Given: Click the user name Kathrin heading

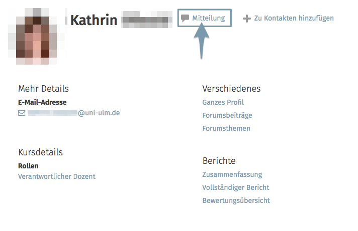Looking at the screenshot, I should [x=94, y=20].
